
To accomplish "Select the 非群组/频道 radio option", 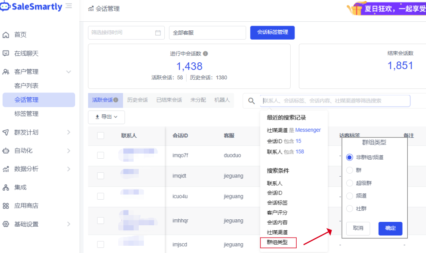I will click(350, 157).
